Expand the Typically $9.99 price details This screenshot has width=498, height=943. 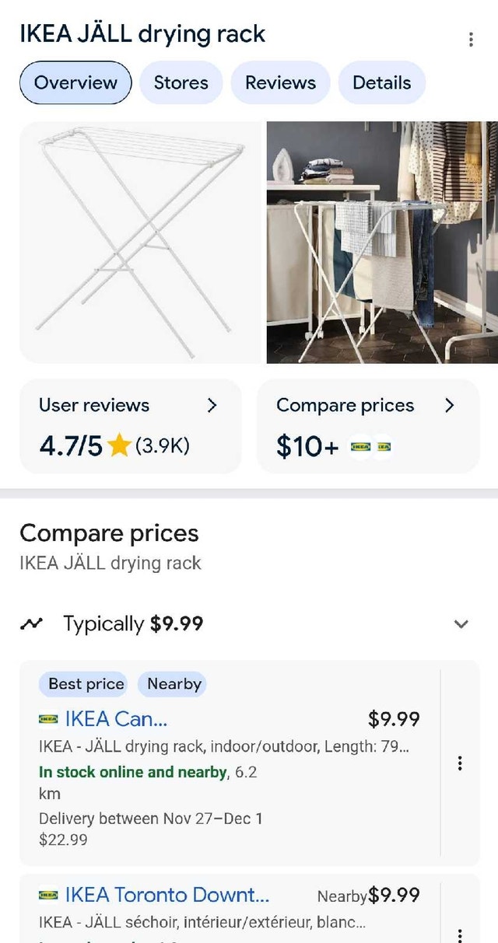click(461, 623)
